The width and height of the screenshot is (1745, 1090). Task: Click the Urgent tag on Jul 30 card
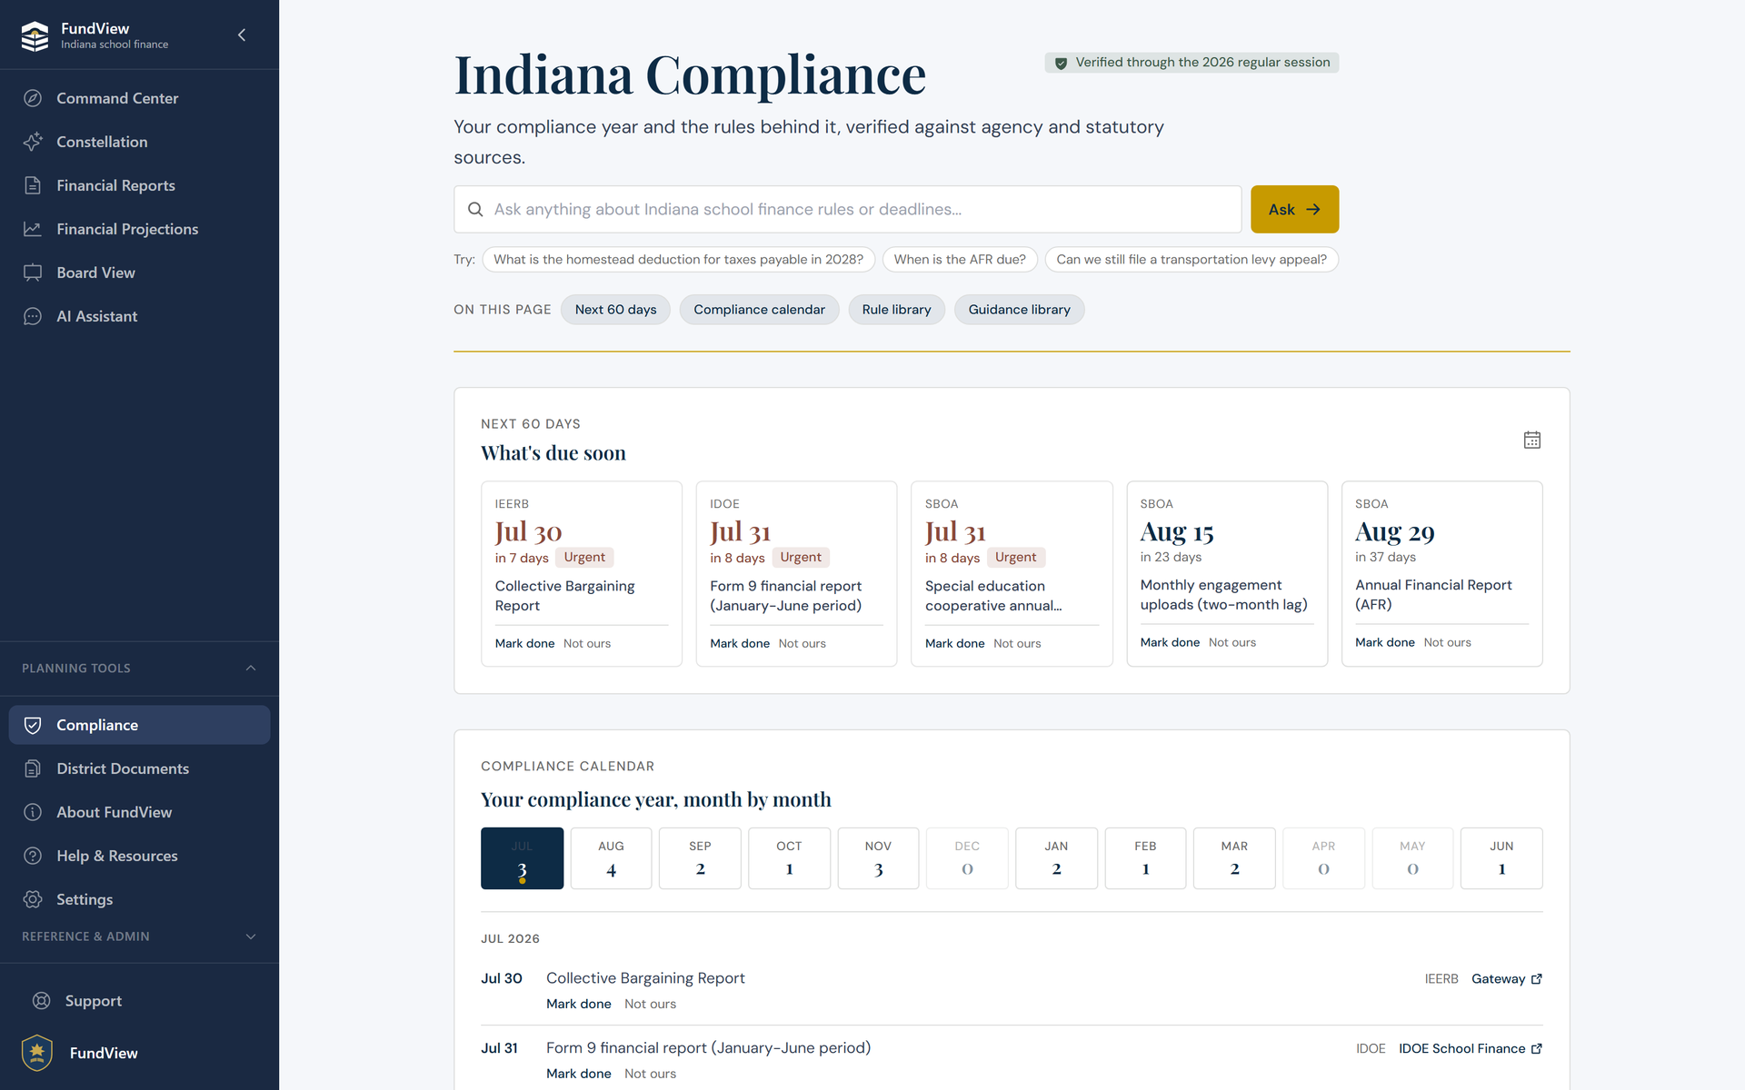[583, 558]
